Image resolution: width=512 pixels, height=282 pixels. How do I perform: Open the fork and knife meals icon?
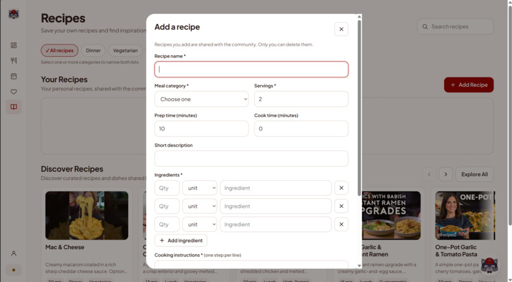click(x=13, y=61)
